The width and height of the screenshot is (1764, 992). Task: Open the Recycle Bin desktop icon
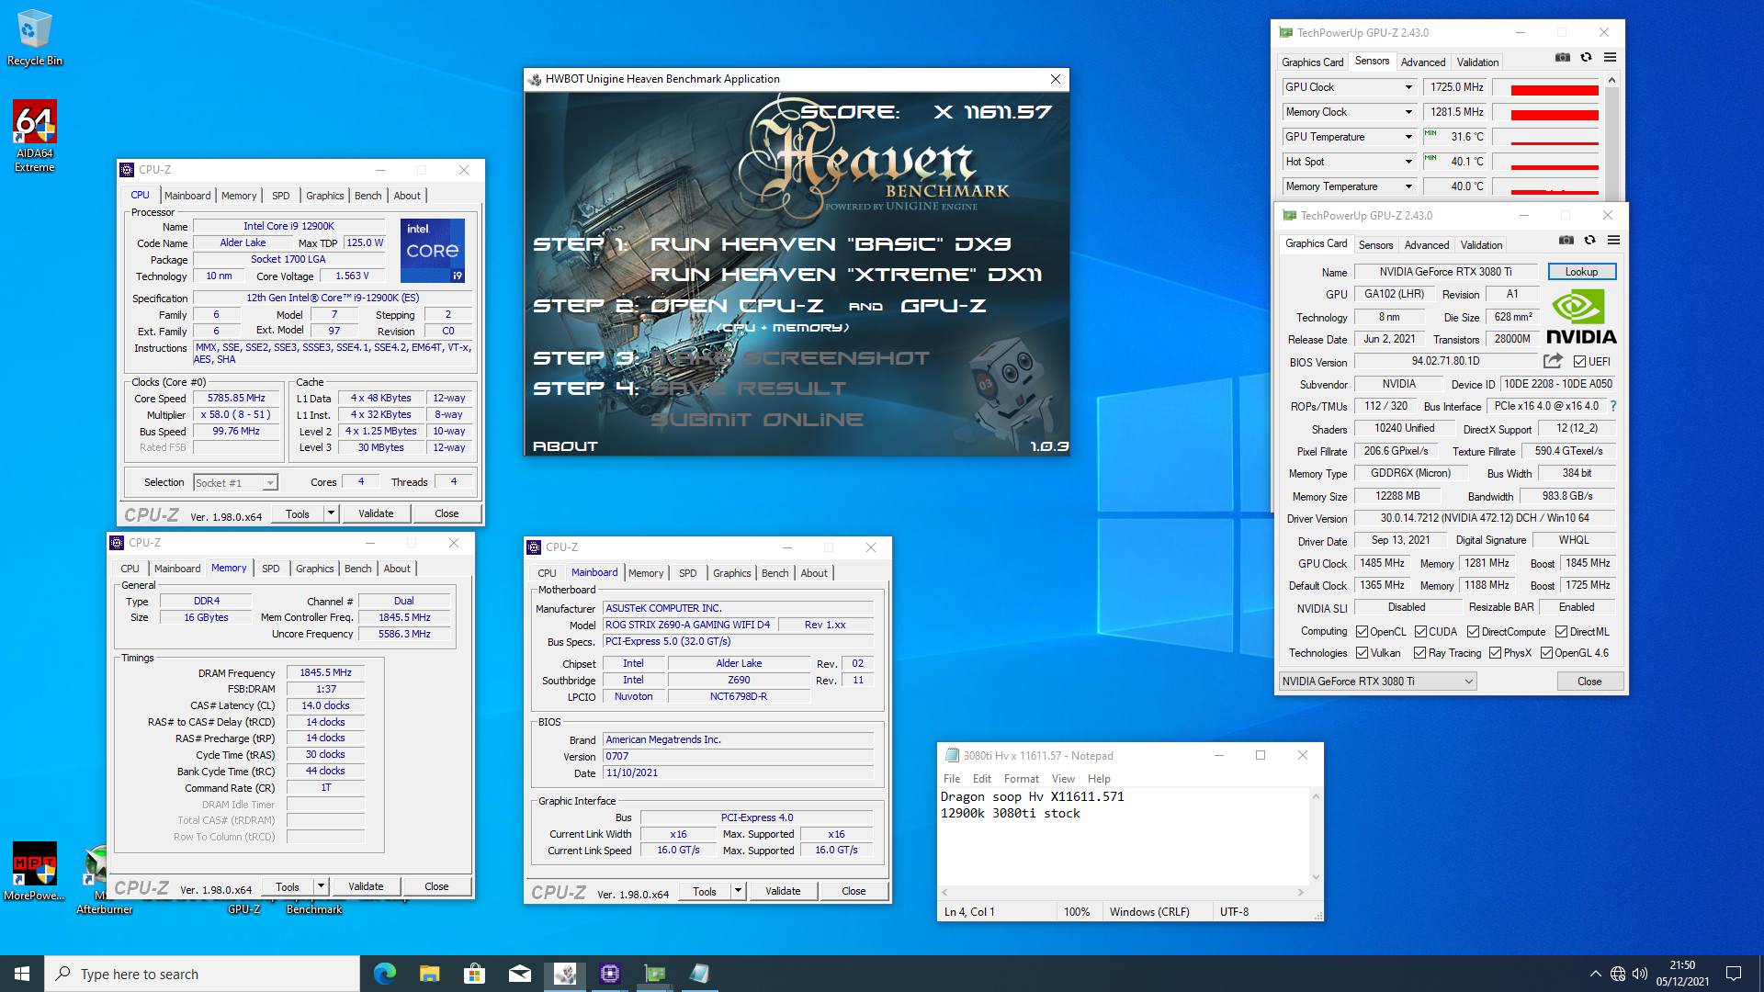pos(34,39)
